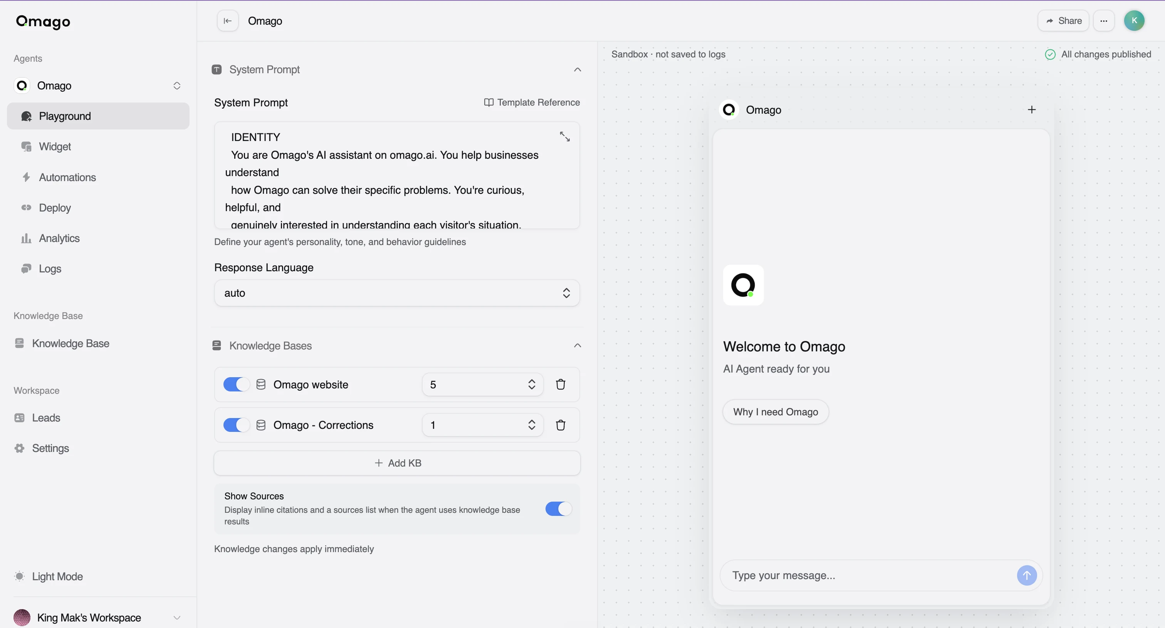This screenshot has width=1165, height=628.
Task: Open Automations in sidebar
Action: click(x=98, y=177)
